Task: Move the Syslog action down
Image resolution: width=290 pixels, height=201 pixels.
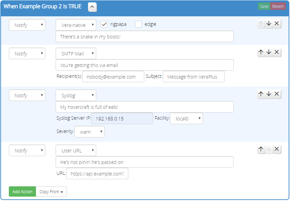Action: [x=269, y=94]
